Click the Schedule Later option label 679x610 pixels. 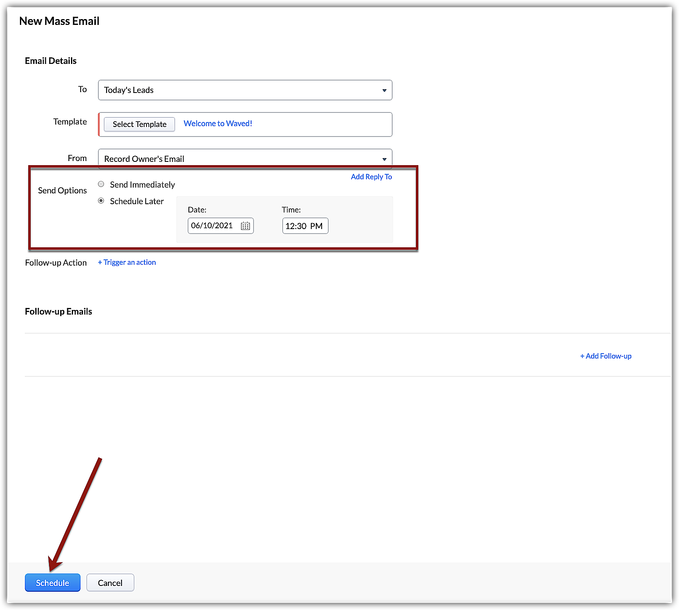(x=137, y=201)
